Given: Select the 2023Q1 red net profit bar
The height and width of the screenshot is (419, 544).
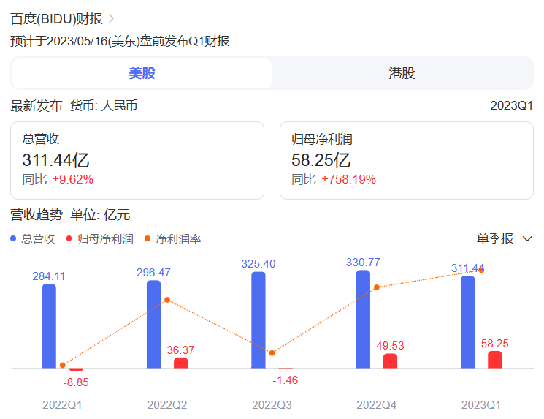Looking at the screenshot, I should click(495, 360).
